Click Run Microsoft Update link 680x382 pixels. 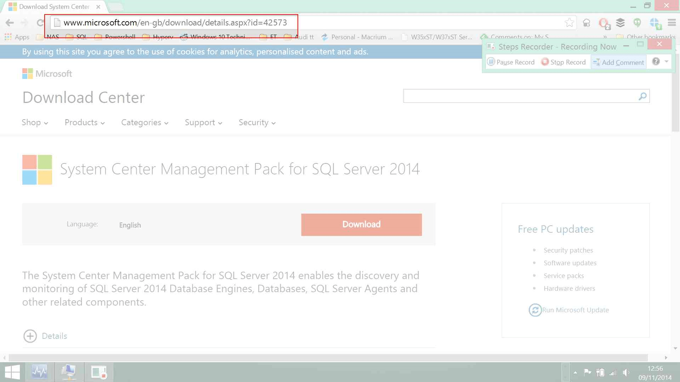575,310
